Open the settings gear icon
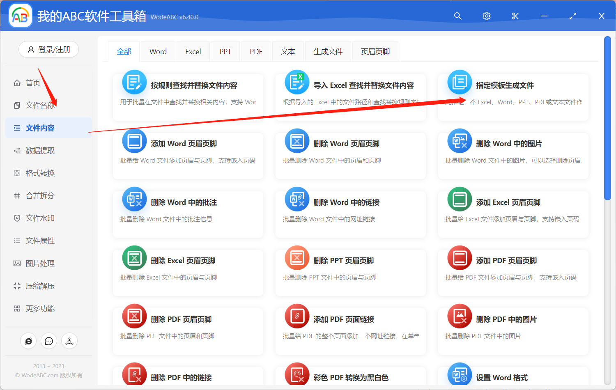This screenshot has height=390, width=616. point(486,16)
